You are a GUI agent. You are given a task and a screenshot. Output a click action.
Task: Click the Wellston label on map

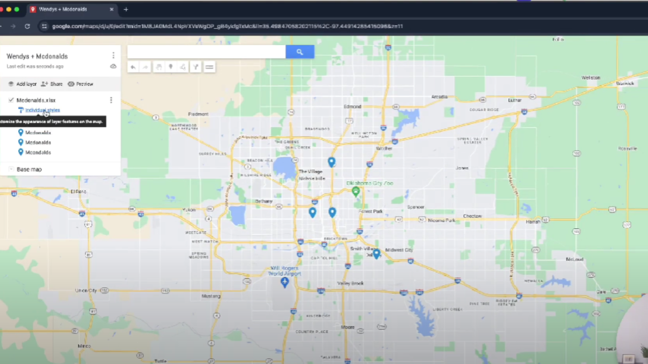click(x=591, y=77)
